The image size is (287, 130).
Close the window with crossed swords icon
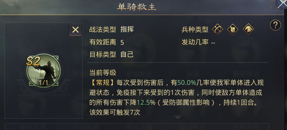(282, 4)
